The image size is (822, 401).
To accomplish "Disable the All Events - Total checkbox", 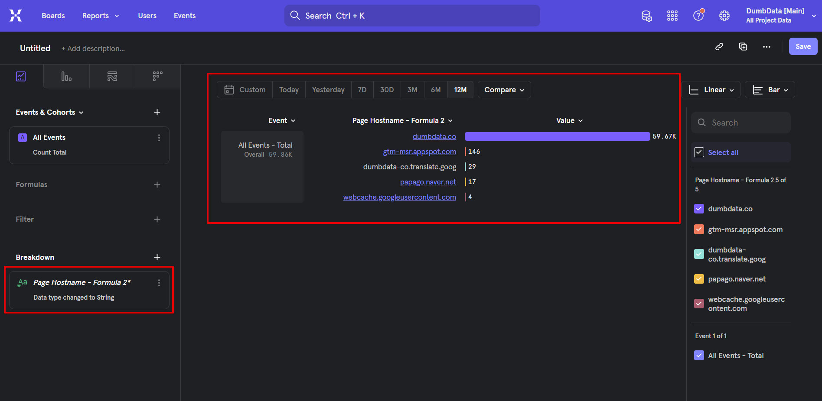I will pos(699,356).
